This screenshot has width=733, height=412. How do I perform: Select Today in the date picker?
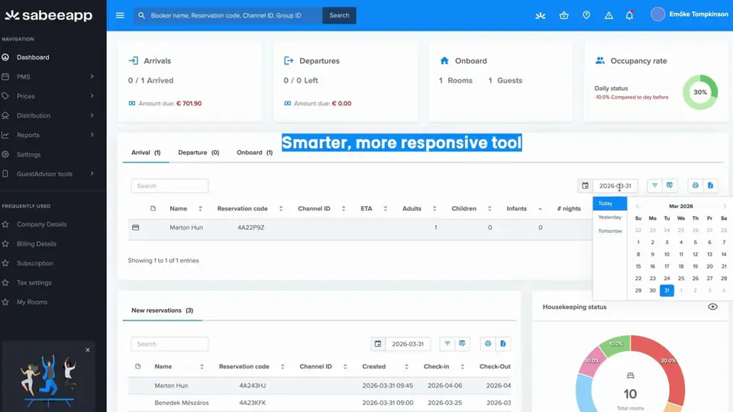click(609, 204)
